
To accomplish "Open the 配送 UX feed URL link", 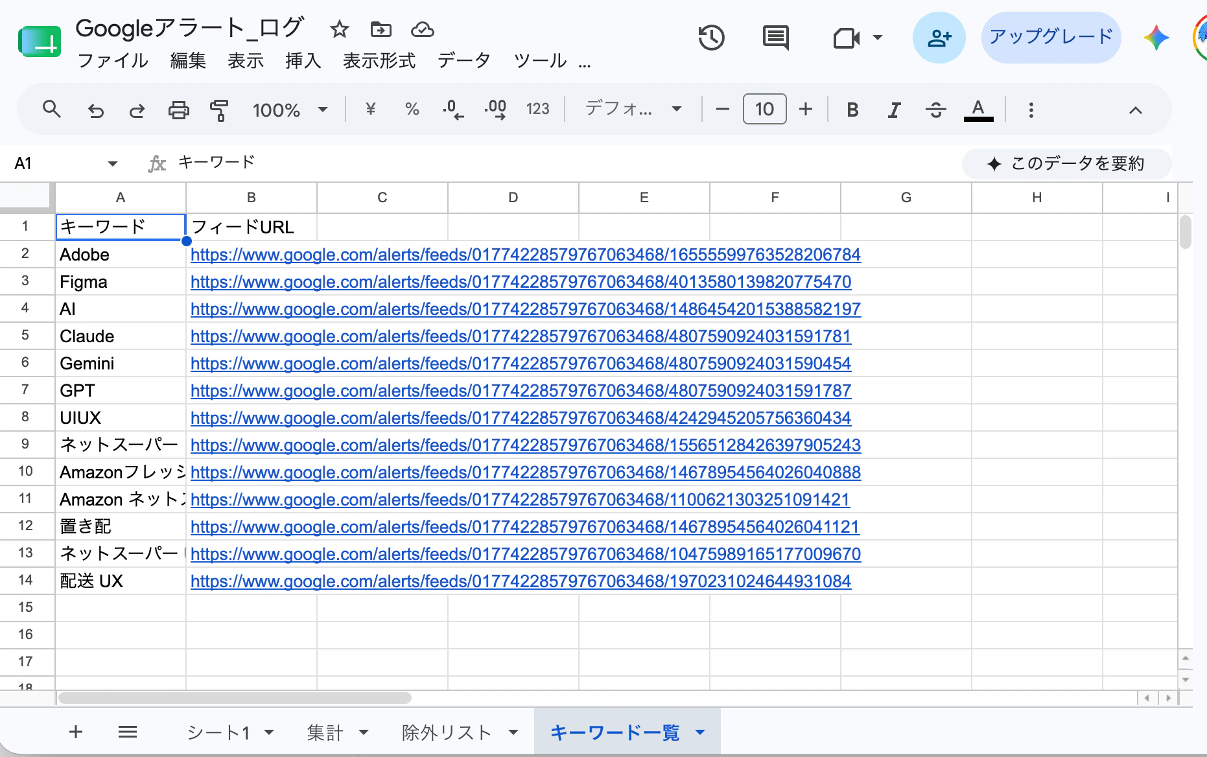I will [x=521, y=581].
